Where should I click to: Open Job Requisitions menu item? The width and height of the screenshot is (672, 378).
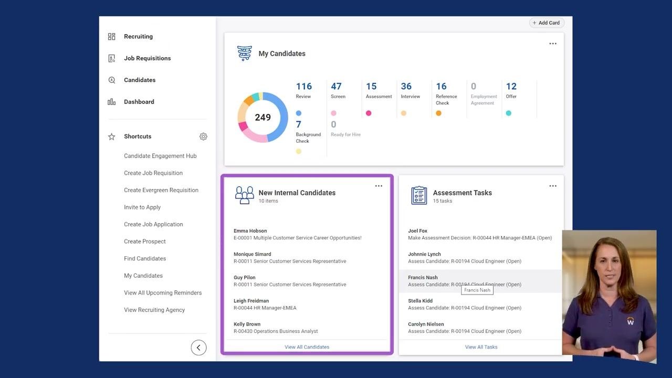click(x=147, y=58)
